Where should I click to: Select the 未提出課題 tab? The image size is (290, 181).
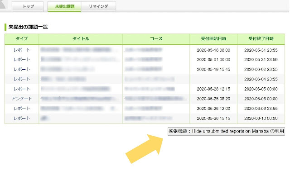(x=64, y=6)
